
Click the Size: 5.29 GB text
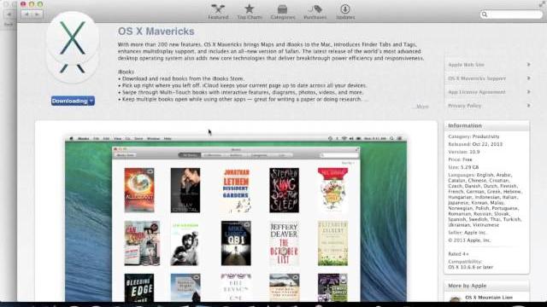point(463,167)
